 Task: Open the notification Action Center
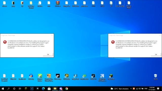158,88
